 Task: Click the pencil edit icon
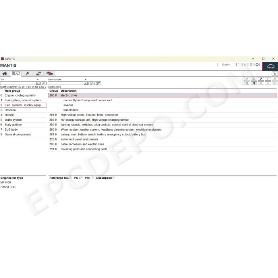point(247,79)
